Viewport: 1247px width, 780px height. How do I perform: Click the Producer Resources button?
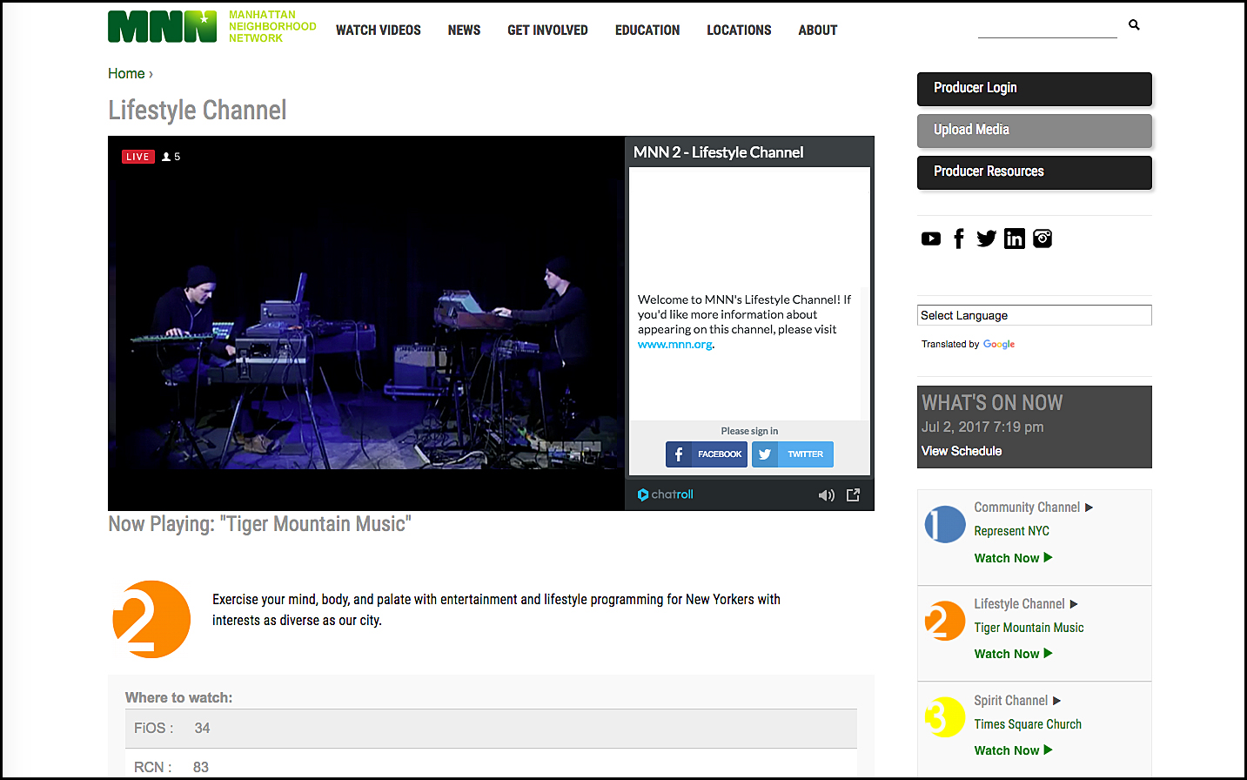pyautogui.click(x=1035, y=172)
